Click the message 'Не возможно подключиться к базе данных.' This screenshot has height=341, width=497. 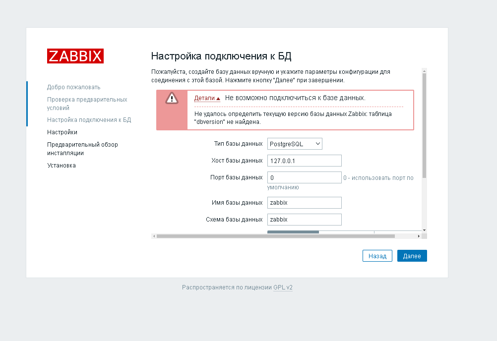(x=295, y=98)
